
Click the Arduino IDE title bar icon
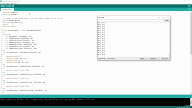pos(1,1)
